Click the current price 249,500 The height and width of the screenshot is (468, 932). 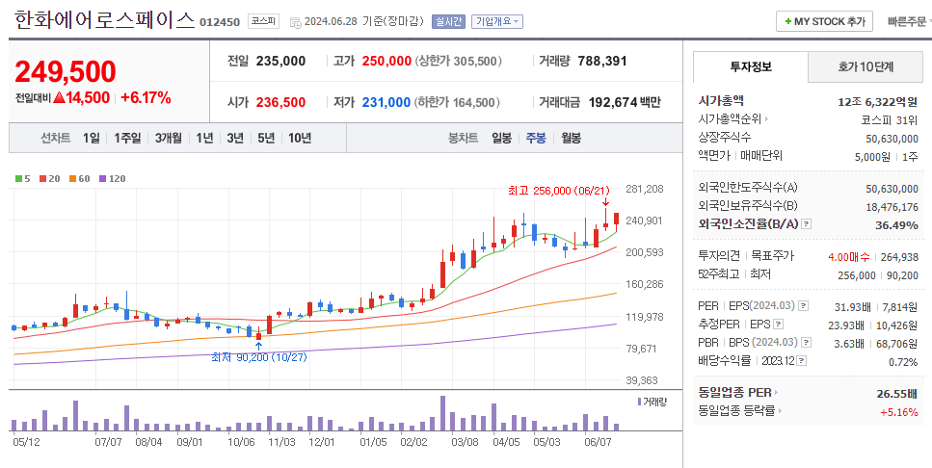(66, 71)
